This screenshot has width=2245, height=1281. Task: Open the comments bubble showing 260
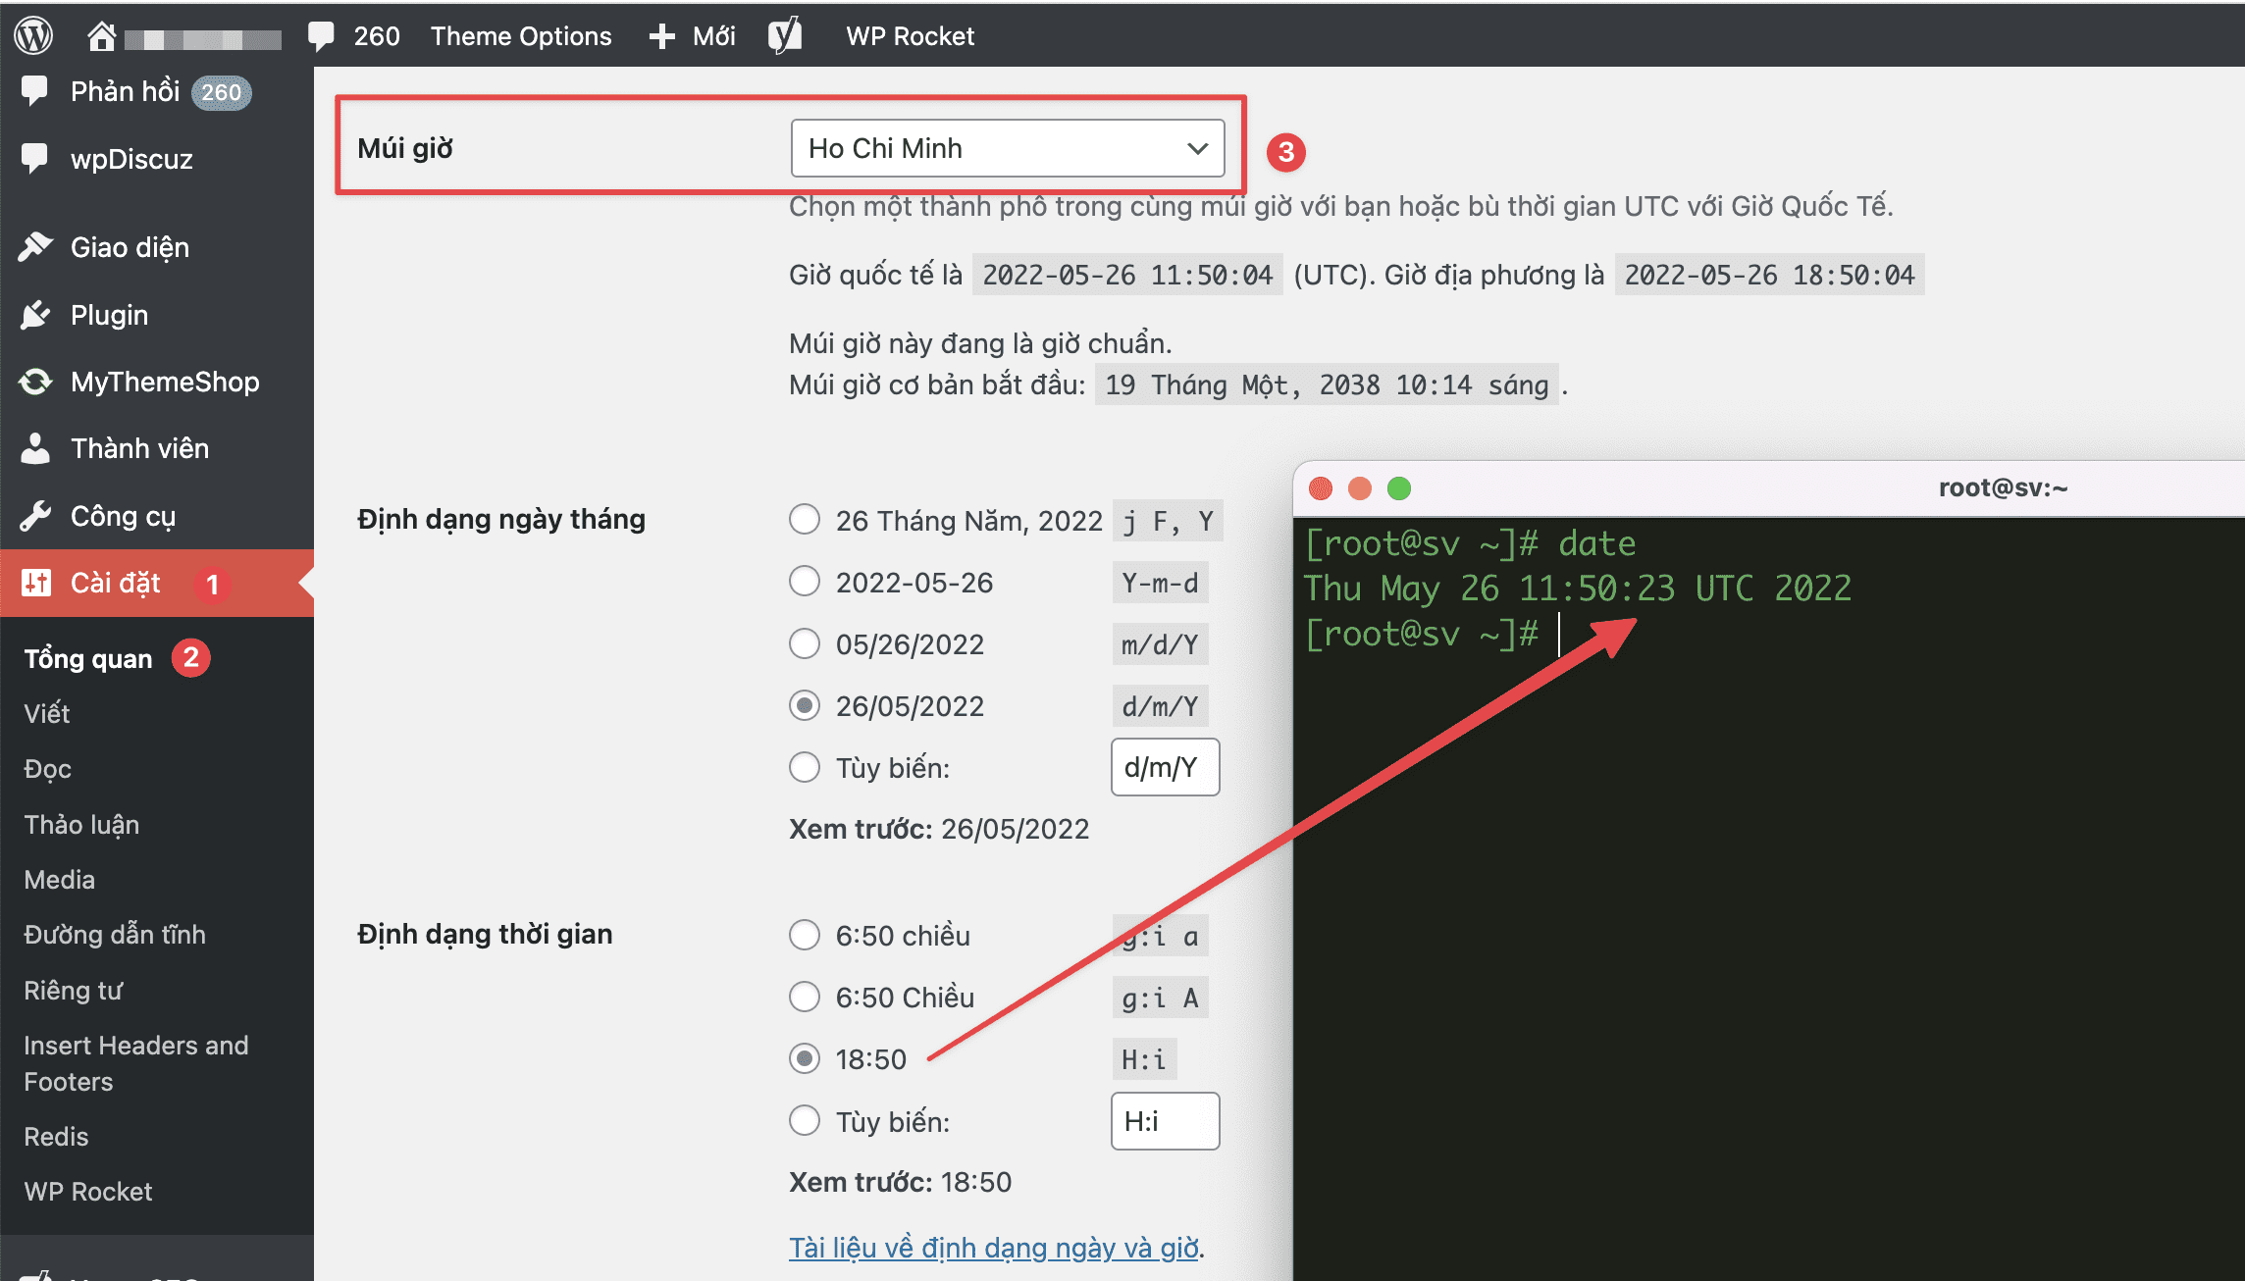pyautogui.click(x=353, y=34)
